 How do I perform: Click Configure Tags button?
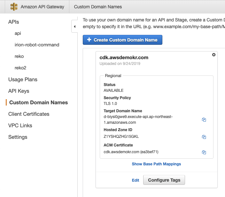tap(164, 180)
